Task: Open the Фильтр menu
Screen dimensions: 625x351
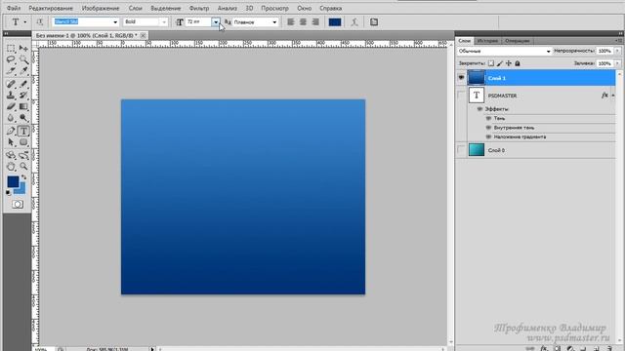Action: tap(199, 8)
